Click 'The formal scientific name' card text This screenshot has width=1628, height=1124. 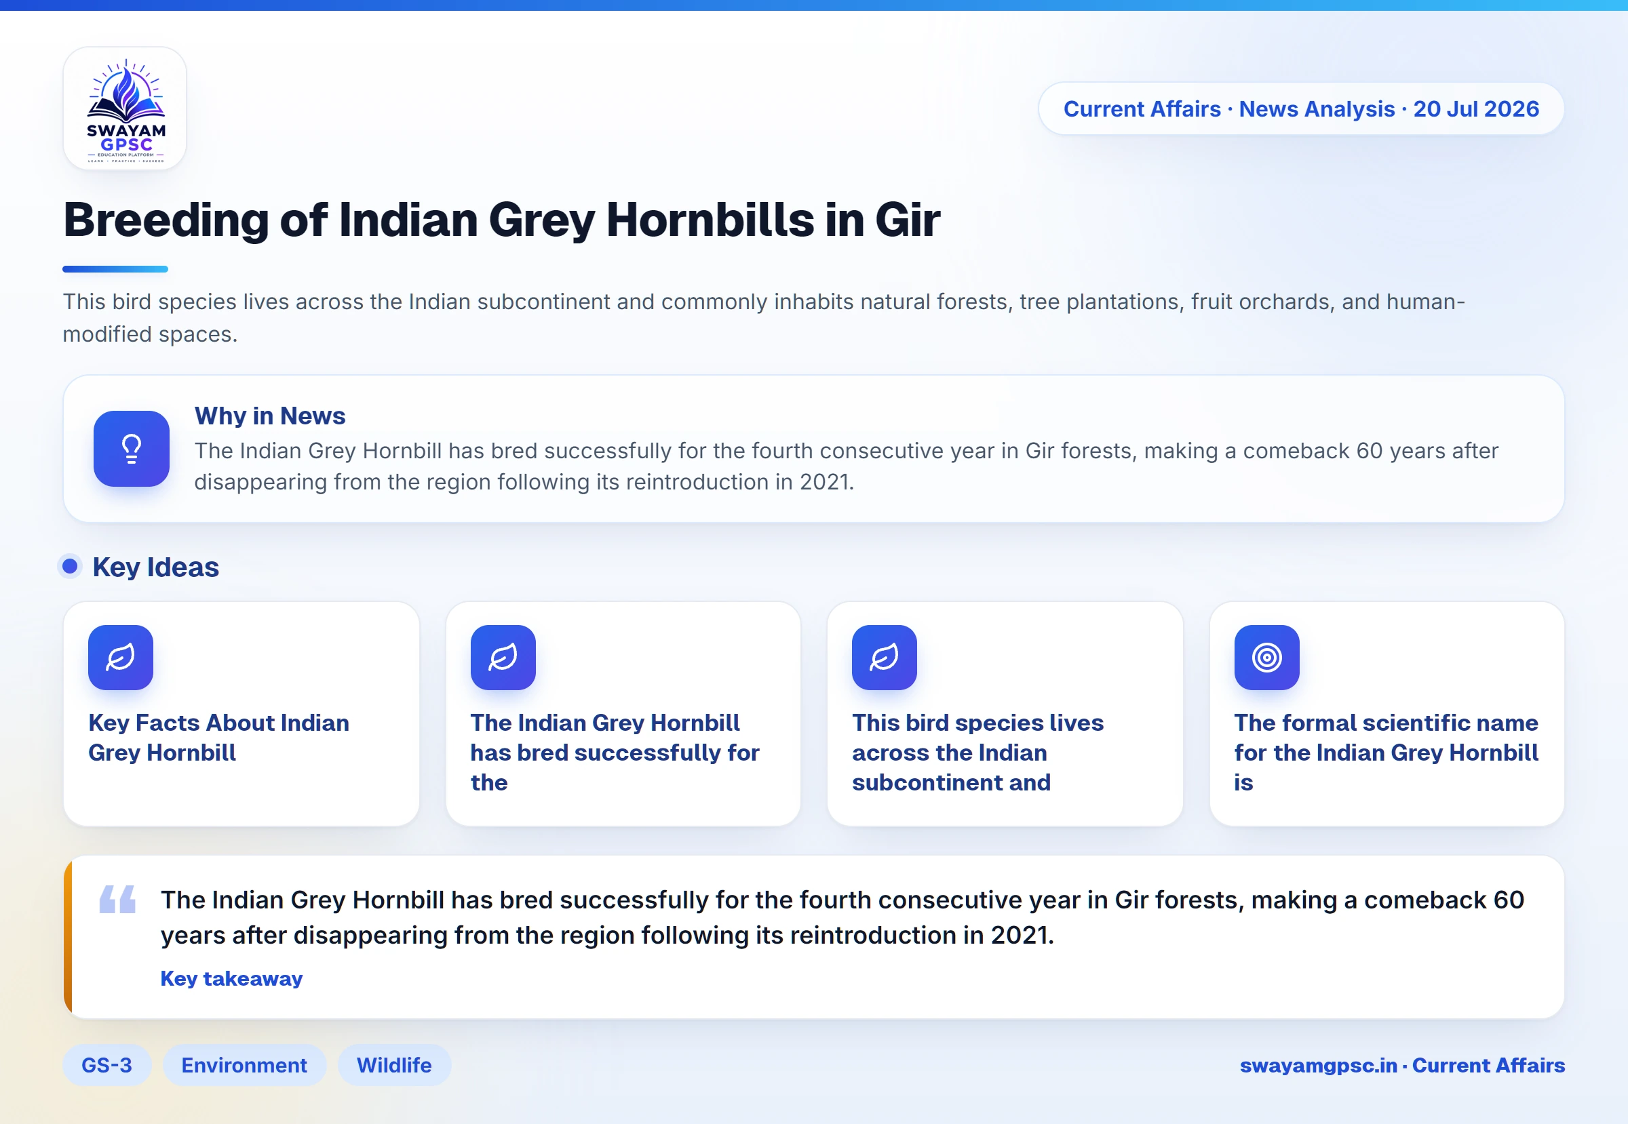click(x=1386, y=752)
